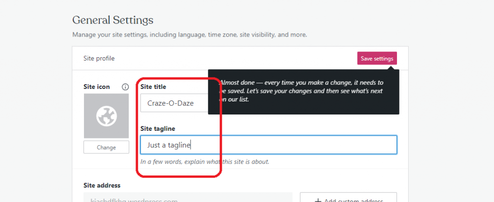Select the greyed Site address field
The height and width of the screenshot is (202, 494).
[x=188, y=197]
